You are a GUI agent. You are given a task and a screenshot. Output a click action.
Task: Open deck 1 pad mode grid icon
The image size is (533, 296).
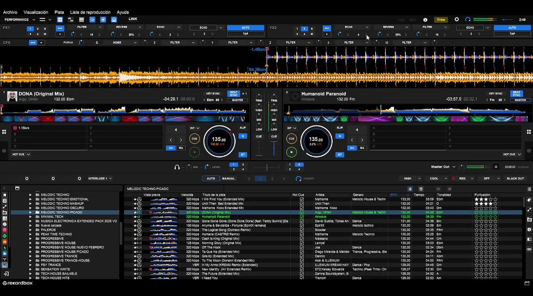coord(4,132)
